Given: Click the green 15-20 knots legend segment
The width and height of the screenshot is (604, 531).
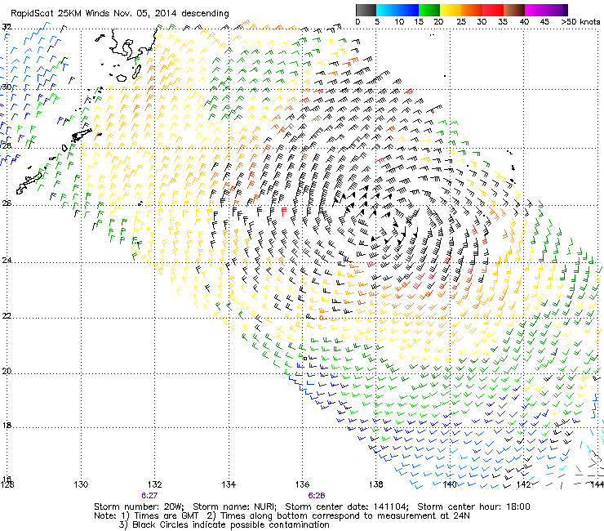Looking at the screenshot, I should [x=429, y=10].
